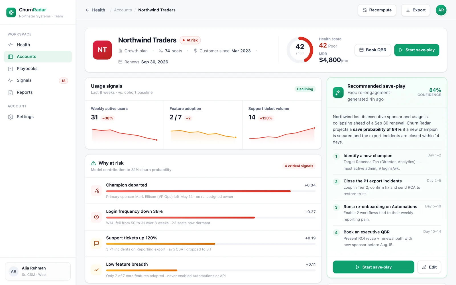456x285 pixels.
Task: Click the Recommended save-play sparkle icon
Action: (338, 92)
